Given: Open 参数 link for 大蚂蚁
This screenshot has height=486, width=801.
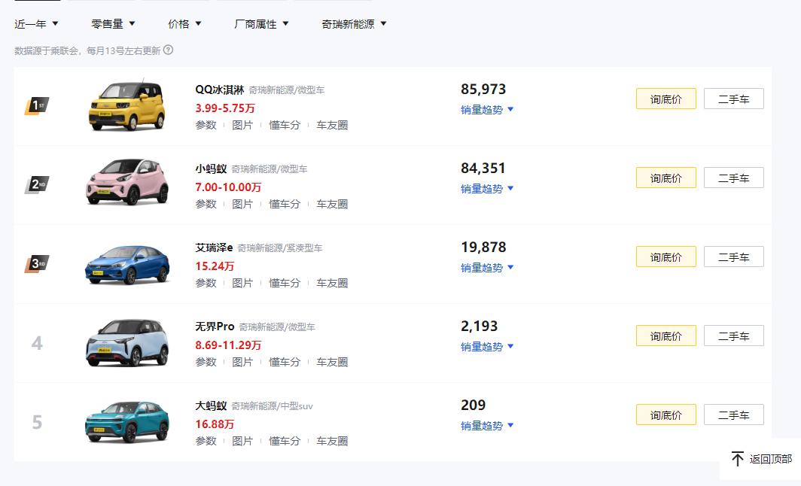Looking at the screenshot, I should pyautogui.click(x=206, y=441).
